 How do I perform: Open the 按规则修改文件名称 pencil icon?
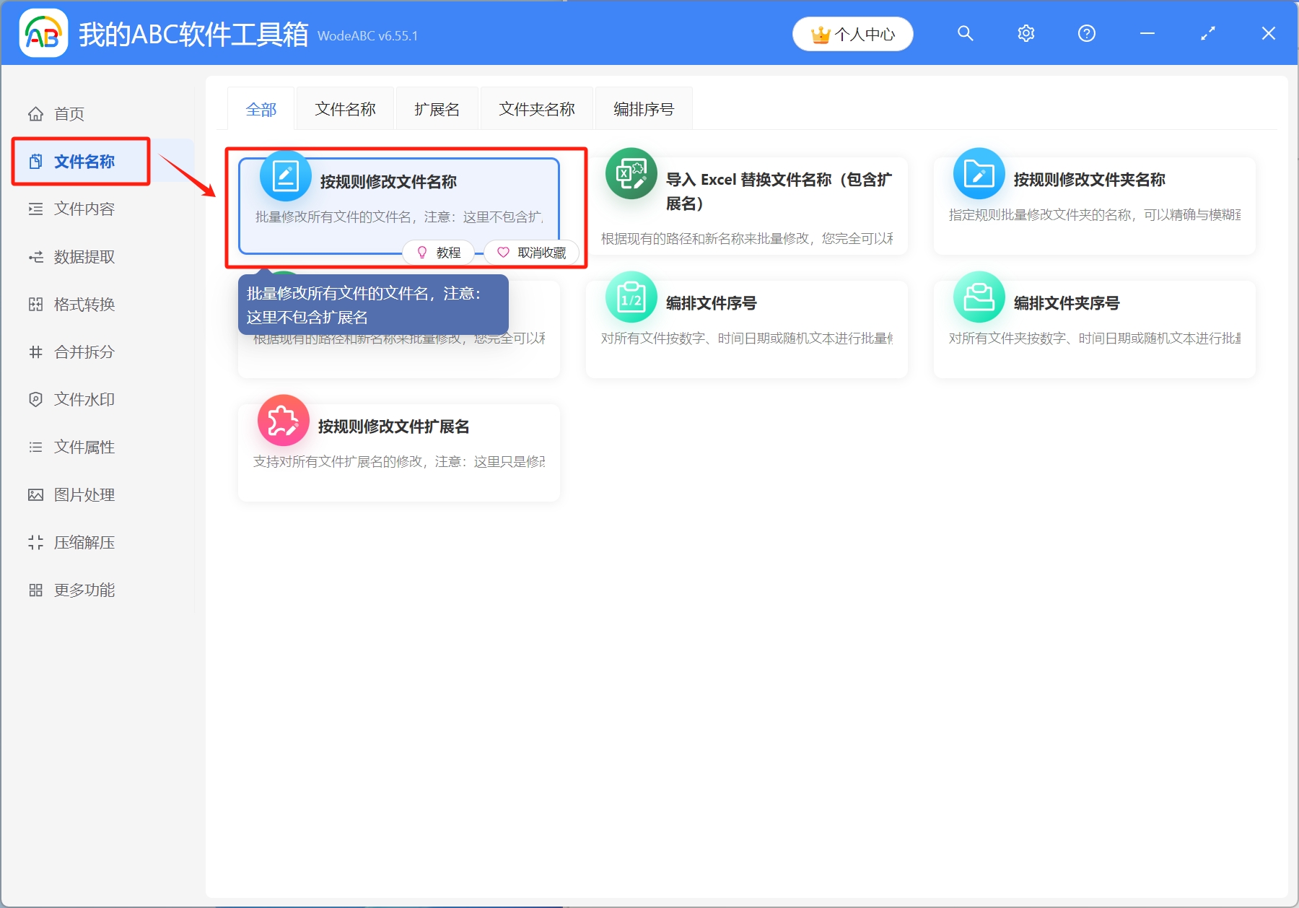pyautogui.click(x=285, y=175)
